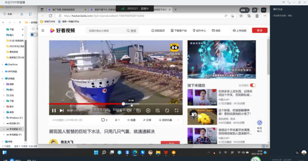Open 创作中心 in the site navigation
The height and width of the screenshot is (161, 308).
tap(199, 31)
